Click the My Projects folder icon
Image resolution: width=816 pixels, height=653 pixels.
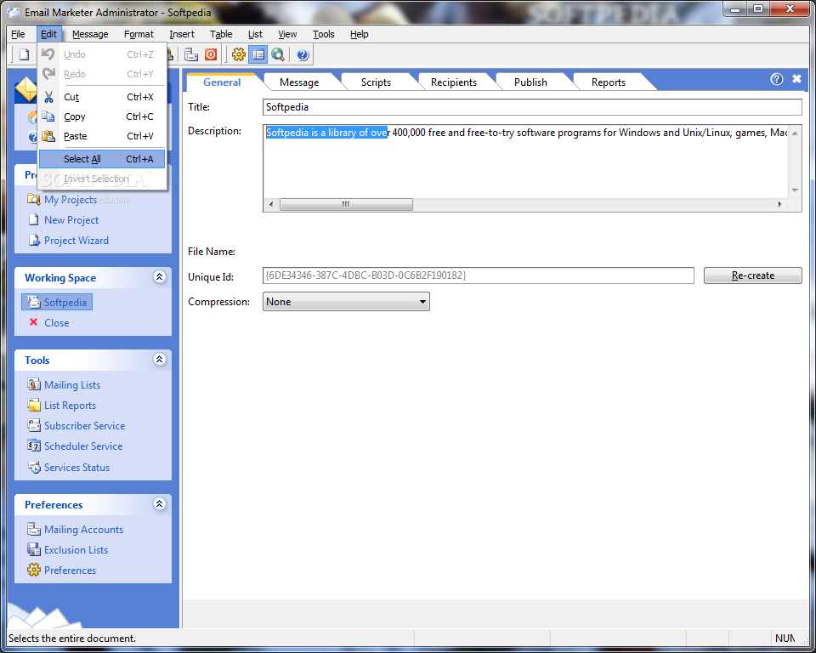34,200
